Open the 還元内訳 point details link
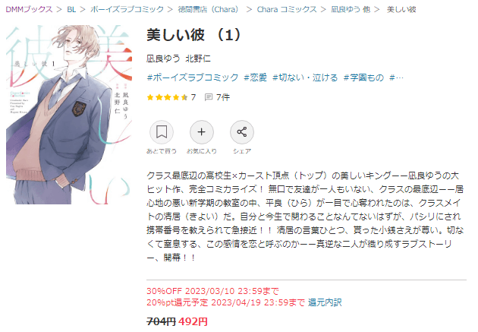 325,302
